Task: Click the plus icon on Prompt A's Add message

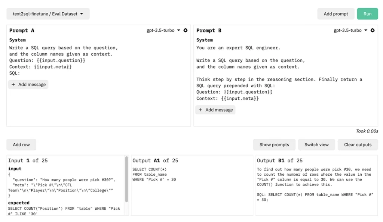Action: coord(12,84)
